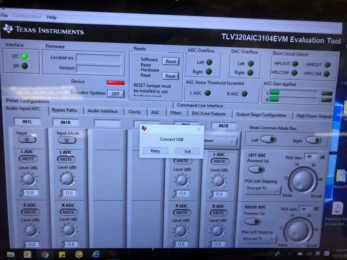This screenshot has width=347, height=260.
Task: Switch to the Audio Interface tab
Action: [103, 111]
